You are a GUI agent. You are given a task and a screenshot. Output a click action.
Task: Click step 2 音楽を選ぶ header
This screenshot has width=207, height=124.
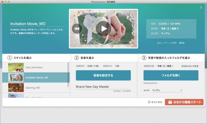(x=84, y=58)
